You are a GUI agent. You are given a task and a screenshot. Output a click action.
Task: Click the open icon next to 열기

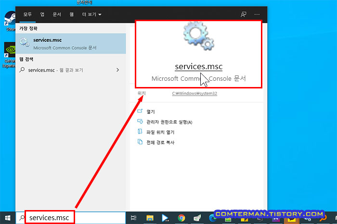pyautogui.click(x=140, y=111)
